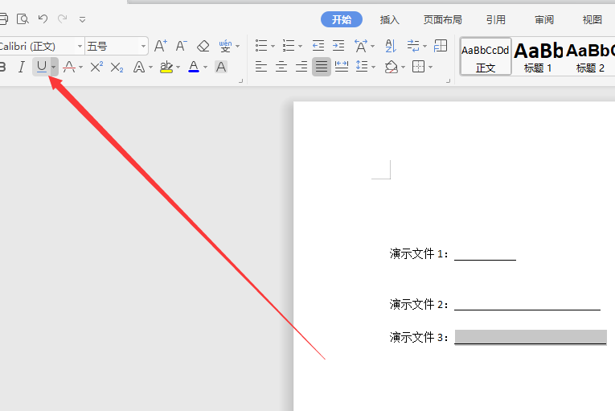Apply yellow text highlight color
This screenshot has height=411, width=615.
click(x=166, y=67)
